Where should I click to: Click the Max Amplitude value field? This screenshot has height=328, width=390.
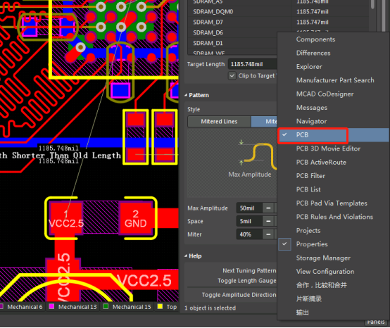coord(249,208)
